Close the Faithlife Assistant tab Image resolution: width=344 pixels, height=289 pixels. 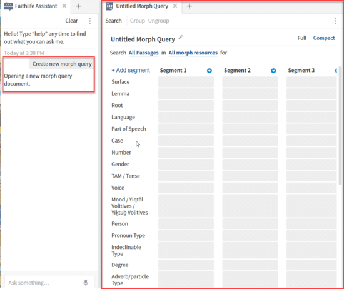pos(64,6)
